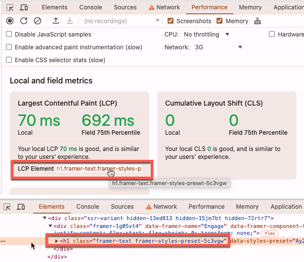Open CPU throttling dropdown
The width and height of the screenshot is (304, 262).
click(x=207, y=35)
